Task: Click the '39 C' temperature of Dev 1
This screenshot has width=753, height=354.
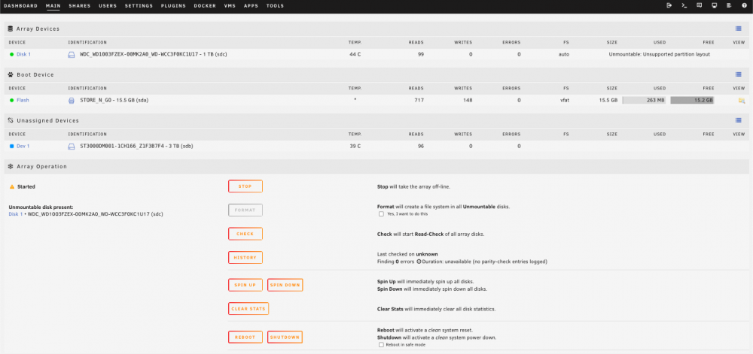Action: (355, 146)
